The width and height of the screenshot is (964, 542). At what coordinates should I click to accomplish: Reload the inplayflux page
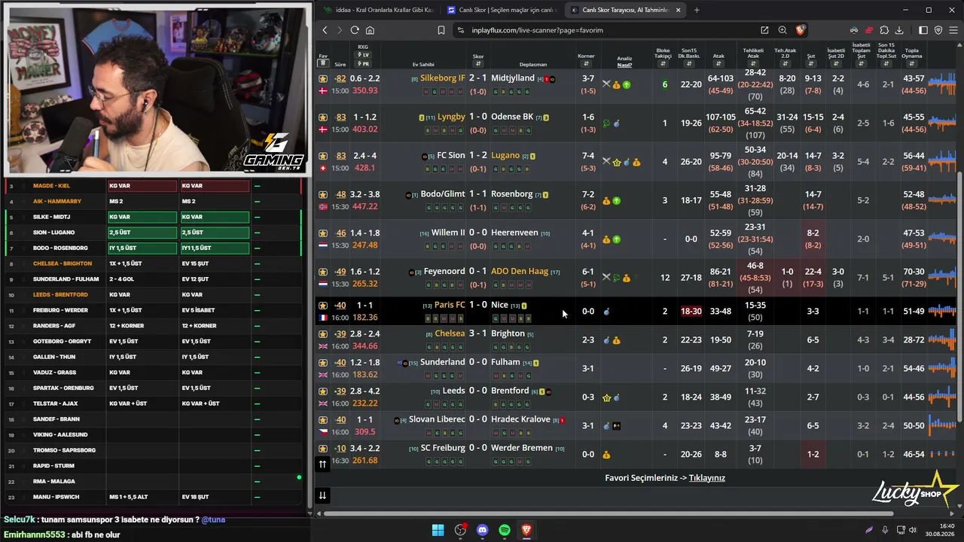coord(355,30)
